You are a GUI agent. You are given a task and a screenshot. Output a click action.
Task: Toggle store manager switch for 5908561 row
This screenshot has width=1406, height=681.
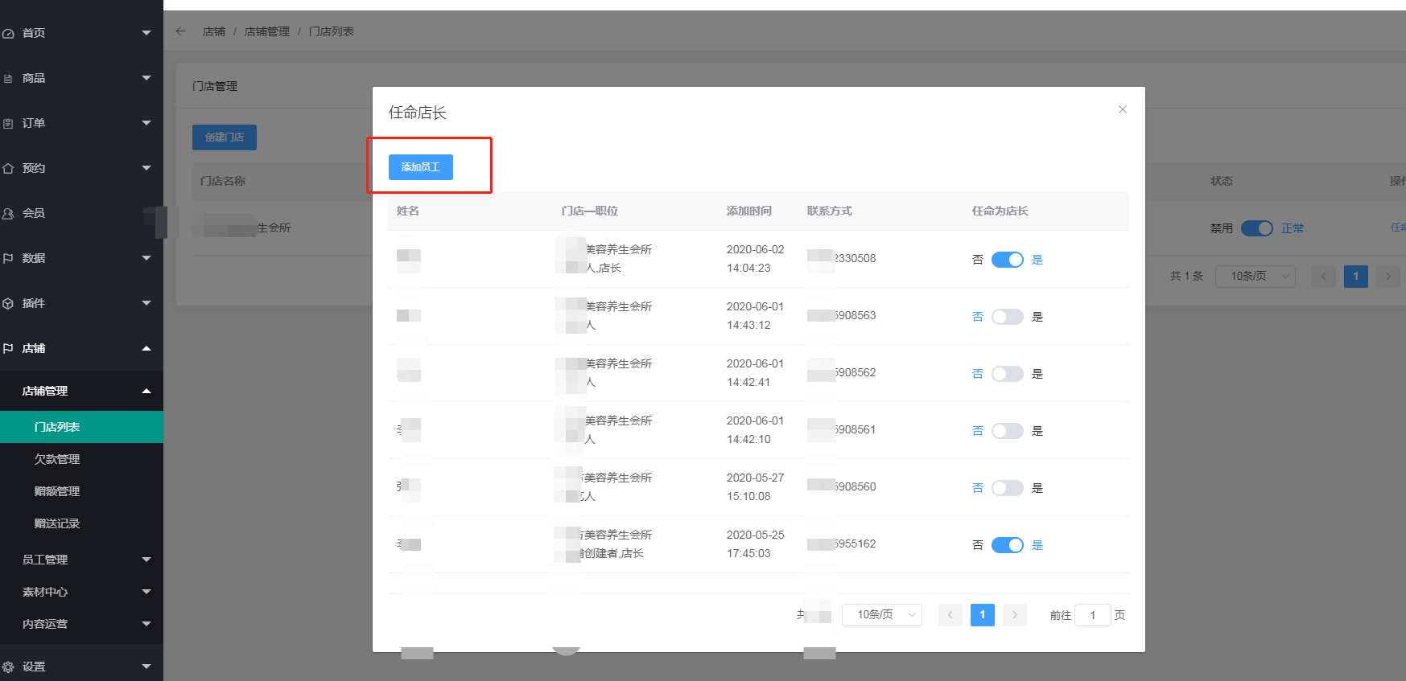1007,431
